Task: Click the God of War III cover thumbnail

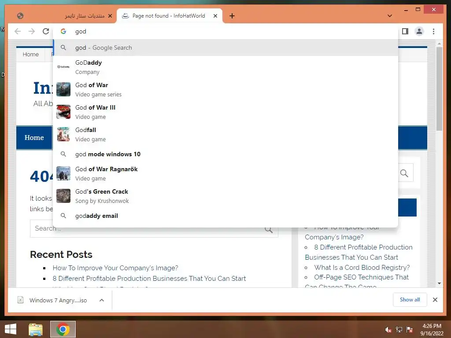Action: [x=63, y=112]
